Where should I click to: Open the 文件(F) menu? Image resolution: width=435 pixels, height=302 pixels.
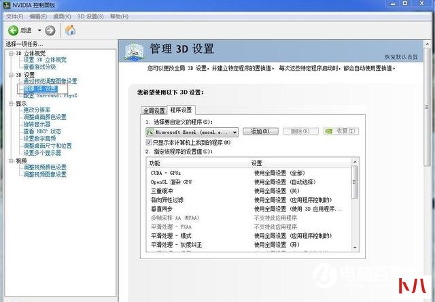pos(14,16)
